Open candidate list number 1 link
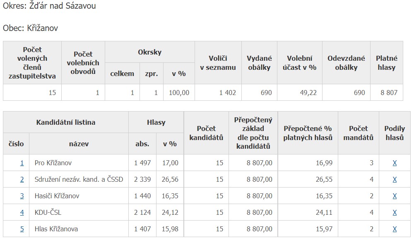This screenshot has height=240, width=414. tap(22, 163)
